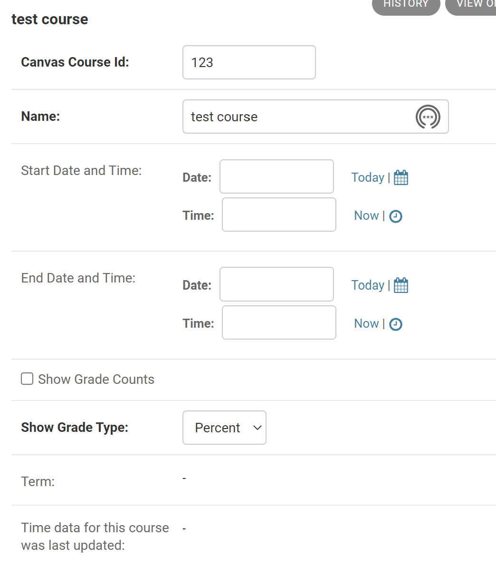This screenshot has width=496, height=566.
Task: Click the Start Date input box
Action: click(x=276, y=176)
